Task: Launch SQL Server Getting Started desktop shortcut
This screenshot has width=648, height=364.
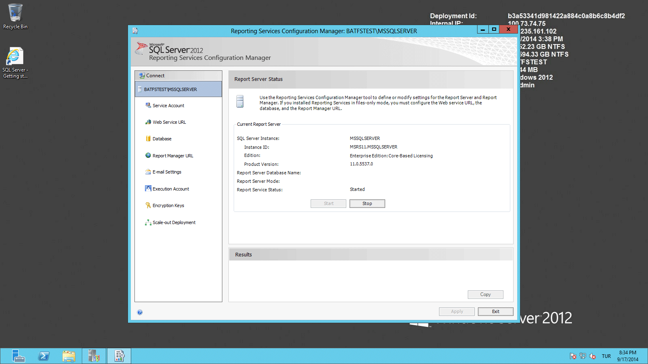Action: pyautogui.click(x=15, y=57)
